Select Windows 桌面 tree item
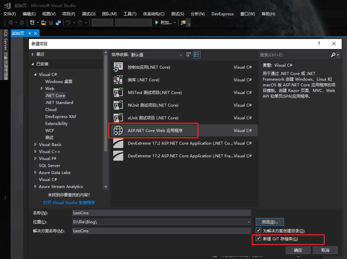The width and height of the screenshot is (347, 259). [59, 82]
